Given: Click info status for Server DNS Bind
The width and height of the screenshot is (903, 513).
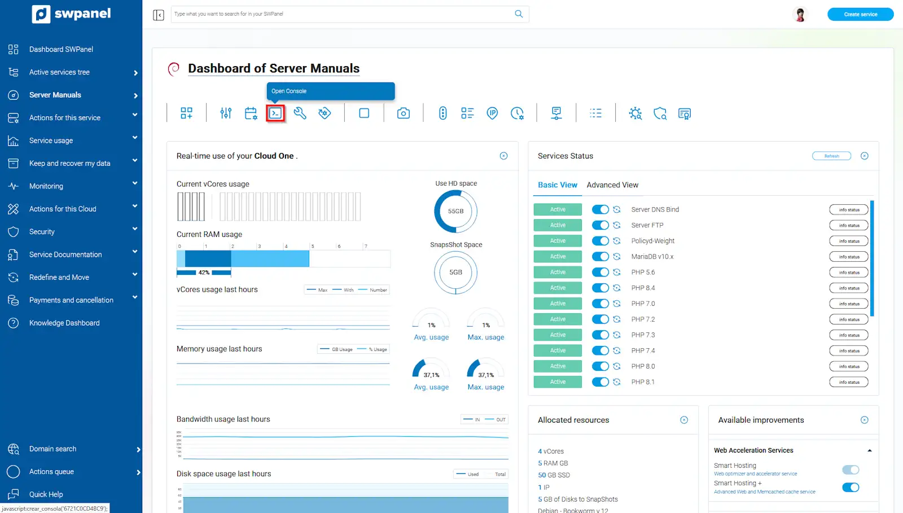Looking at the screenshot, I should [849, 210].
